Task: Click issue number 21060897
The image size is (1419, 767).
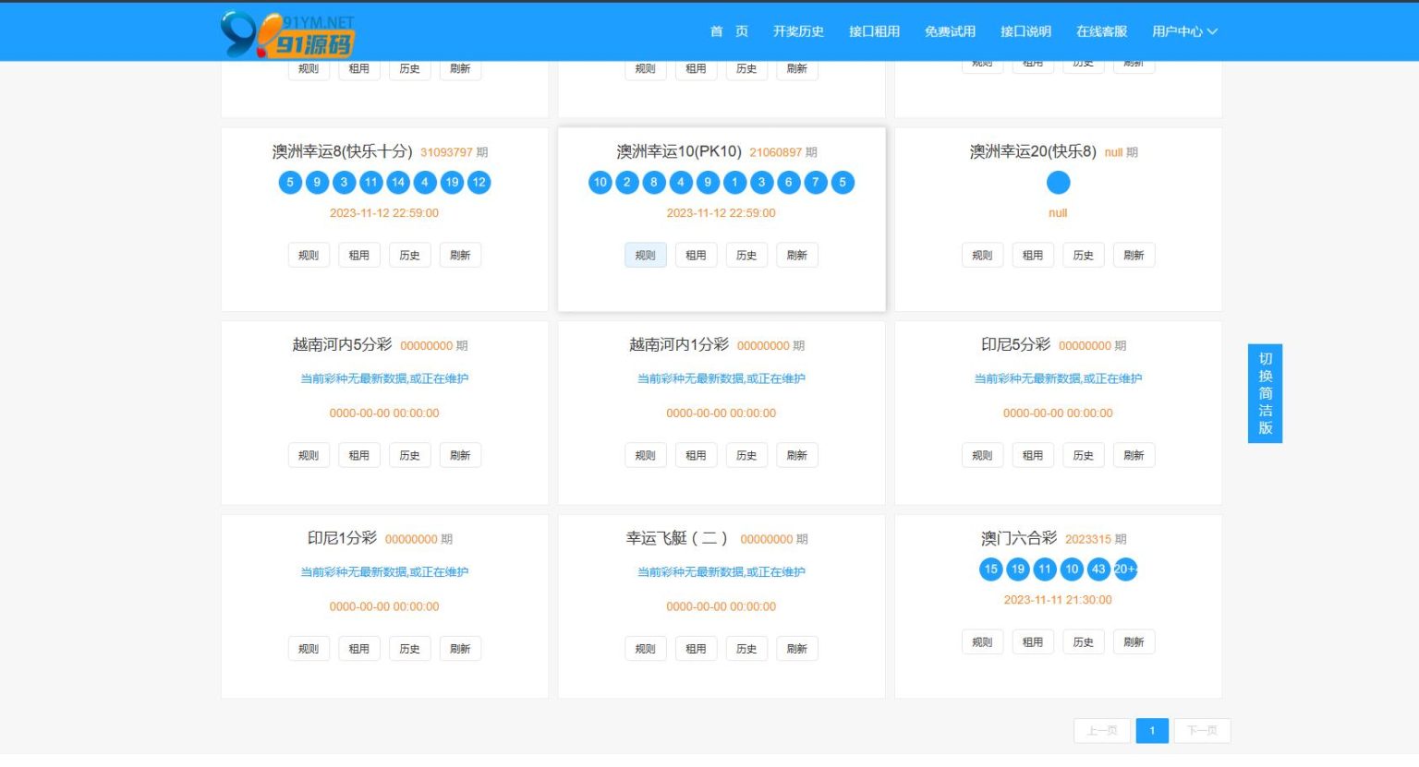Action: tap(776, 152)
